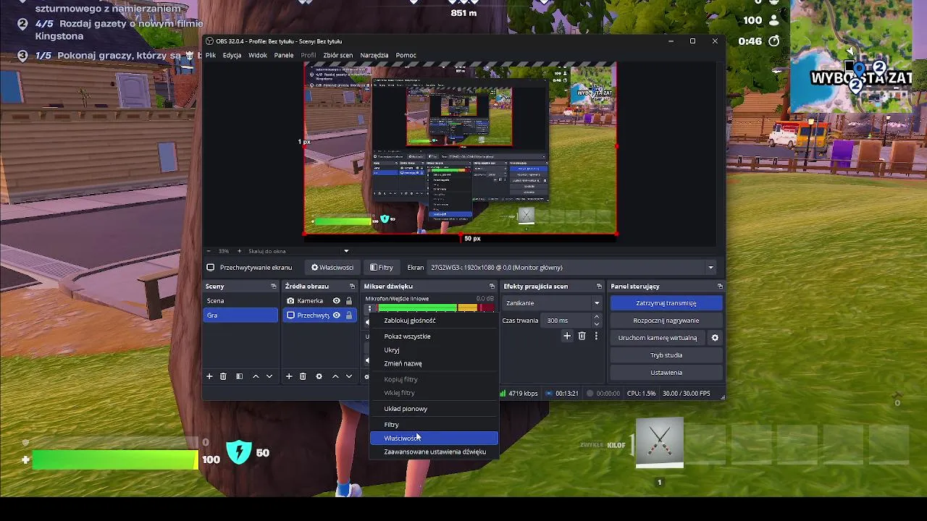This screenshot has width=927, height=521.
Task: Add a new scene with the plus icon
Action: (209, 376)
